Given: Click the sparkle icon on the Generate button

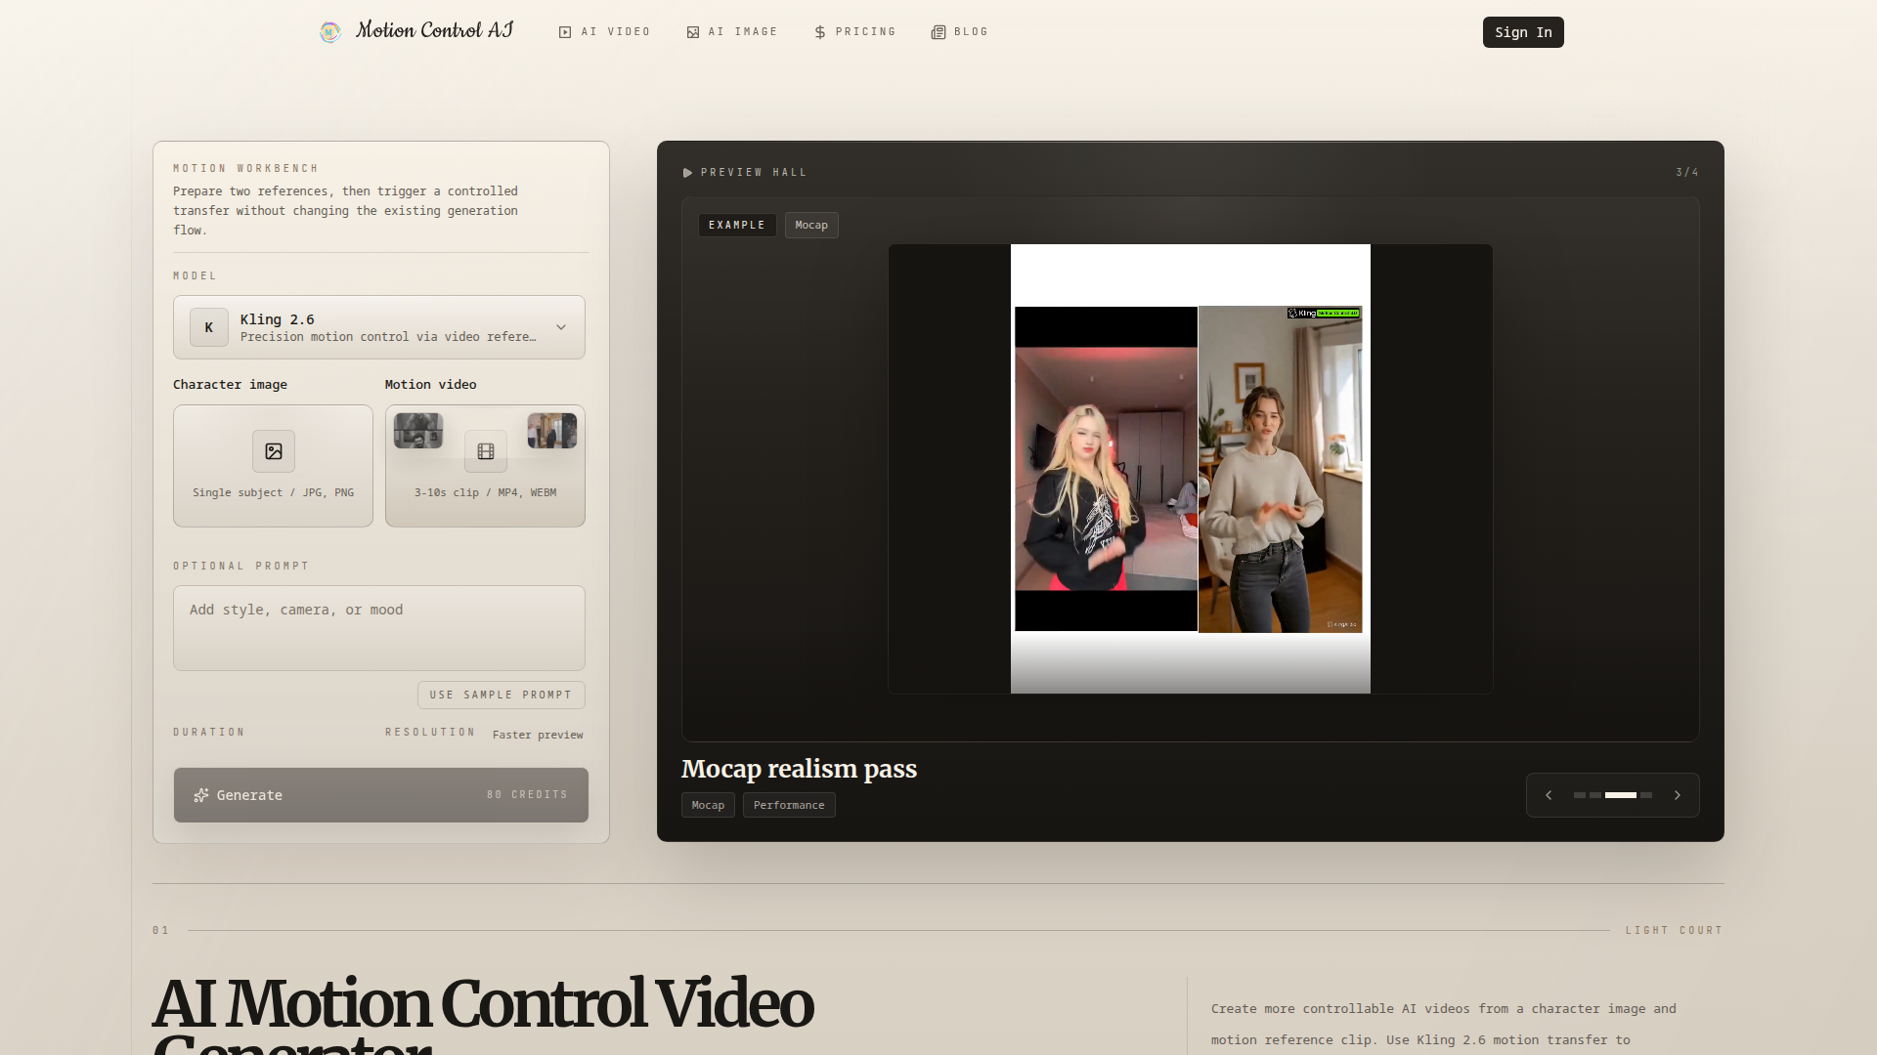Looking at the screenshot, I should (201, 795).
